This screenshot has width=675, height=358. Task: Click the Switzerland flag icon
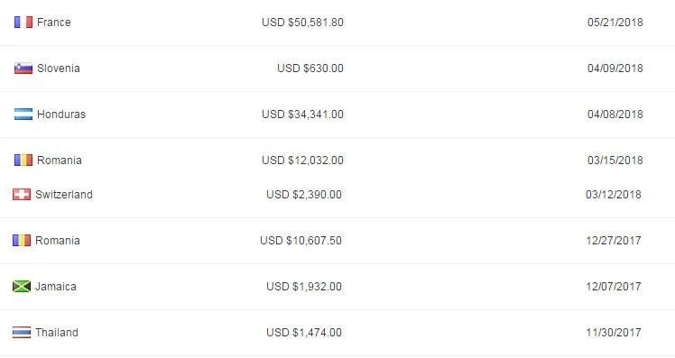[x=22, y=195]
